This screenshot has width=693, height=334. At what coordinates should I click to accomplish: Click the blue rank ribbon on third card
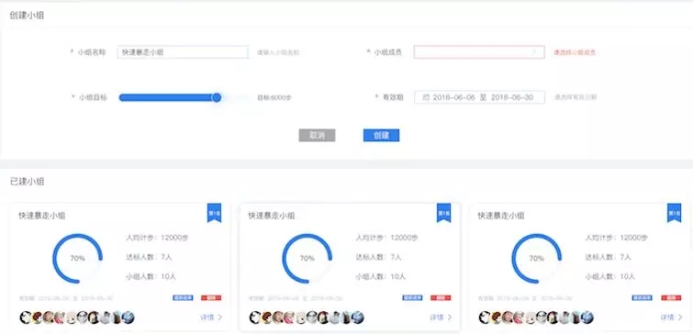pyautogui.click(x=674, y=213)
